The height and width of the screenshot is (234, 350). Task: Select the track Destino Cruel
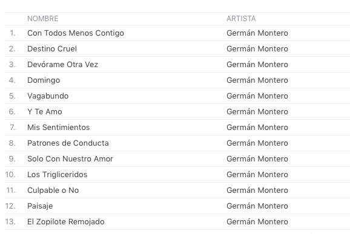(x=52, y=48)
